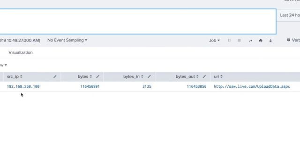Click into the search query input box
The height and width of the screenshot is (168, 300).
pos(138,21)
